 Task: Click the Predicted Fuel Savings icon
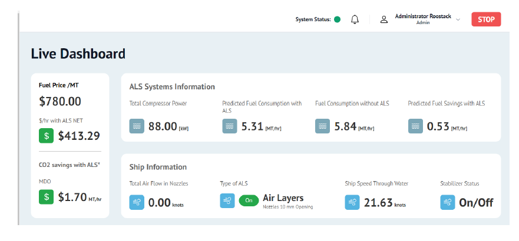(415, 126)
